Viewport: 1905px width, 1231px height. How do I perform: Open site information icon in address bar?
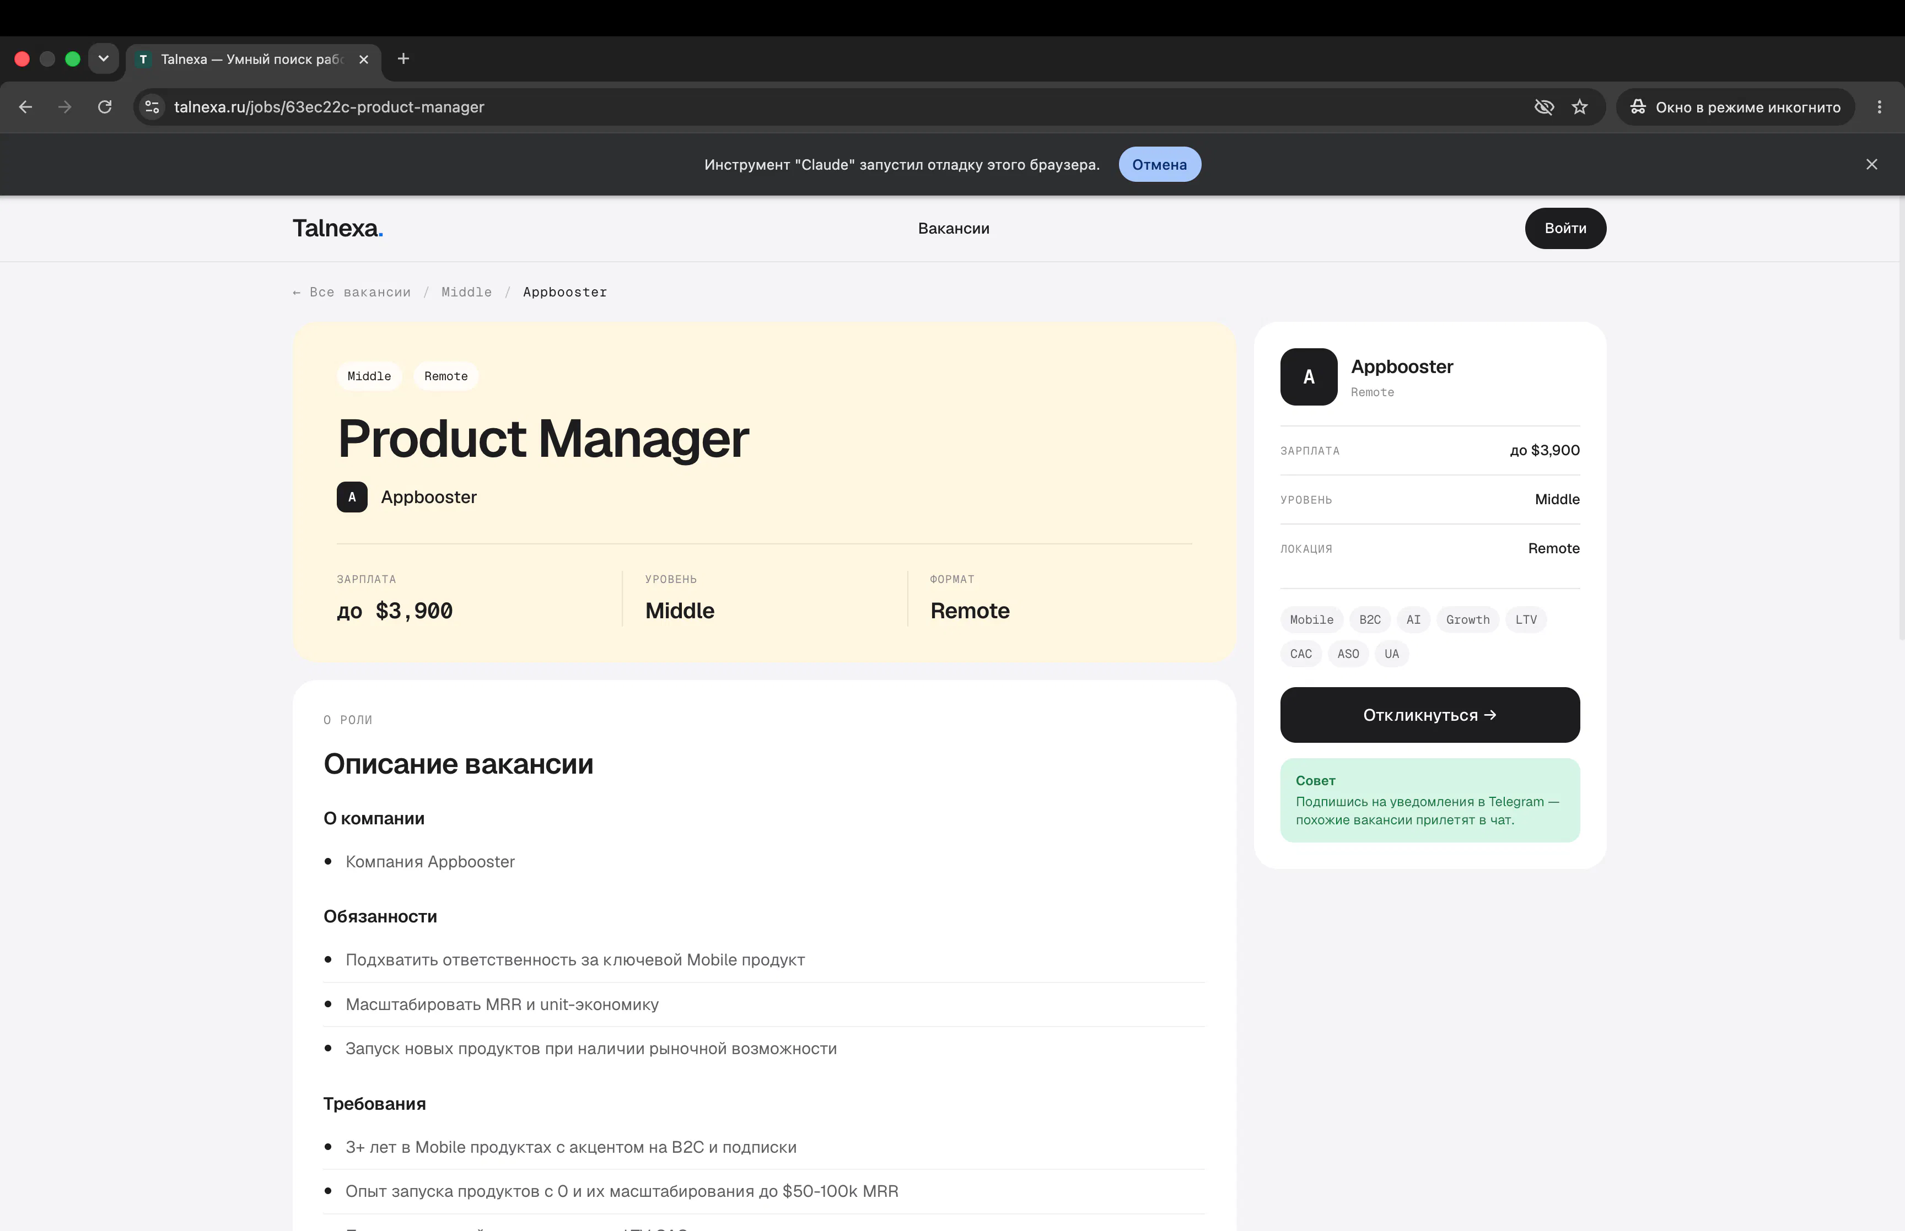pos(152,107)
